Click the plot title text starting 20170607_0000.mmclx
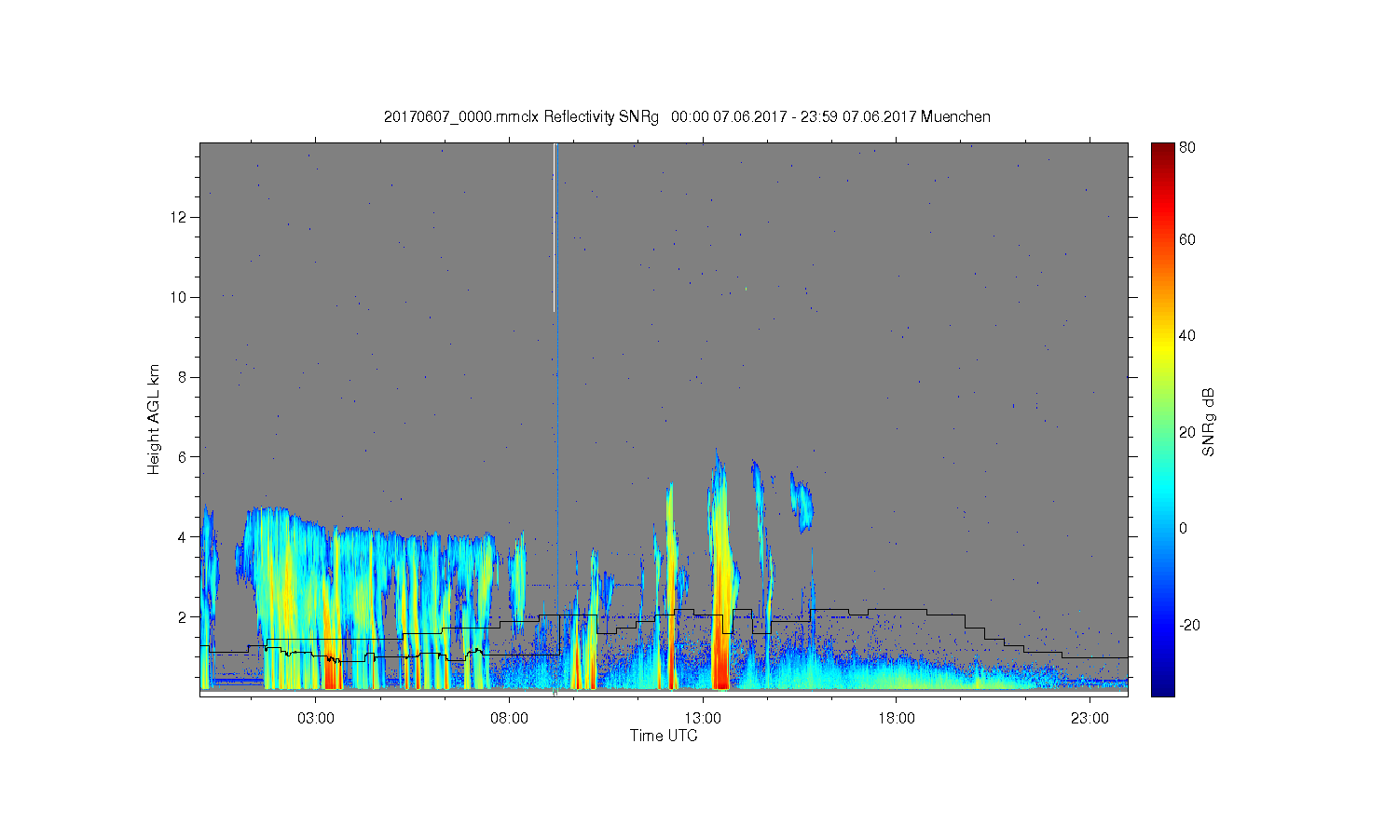 [x=687, y=117]
